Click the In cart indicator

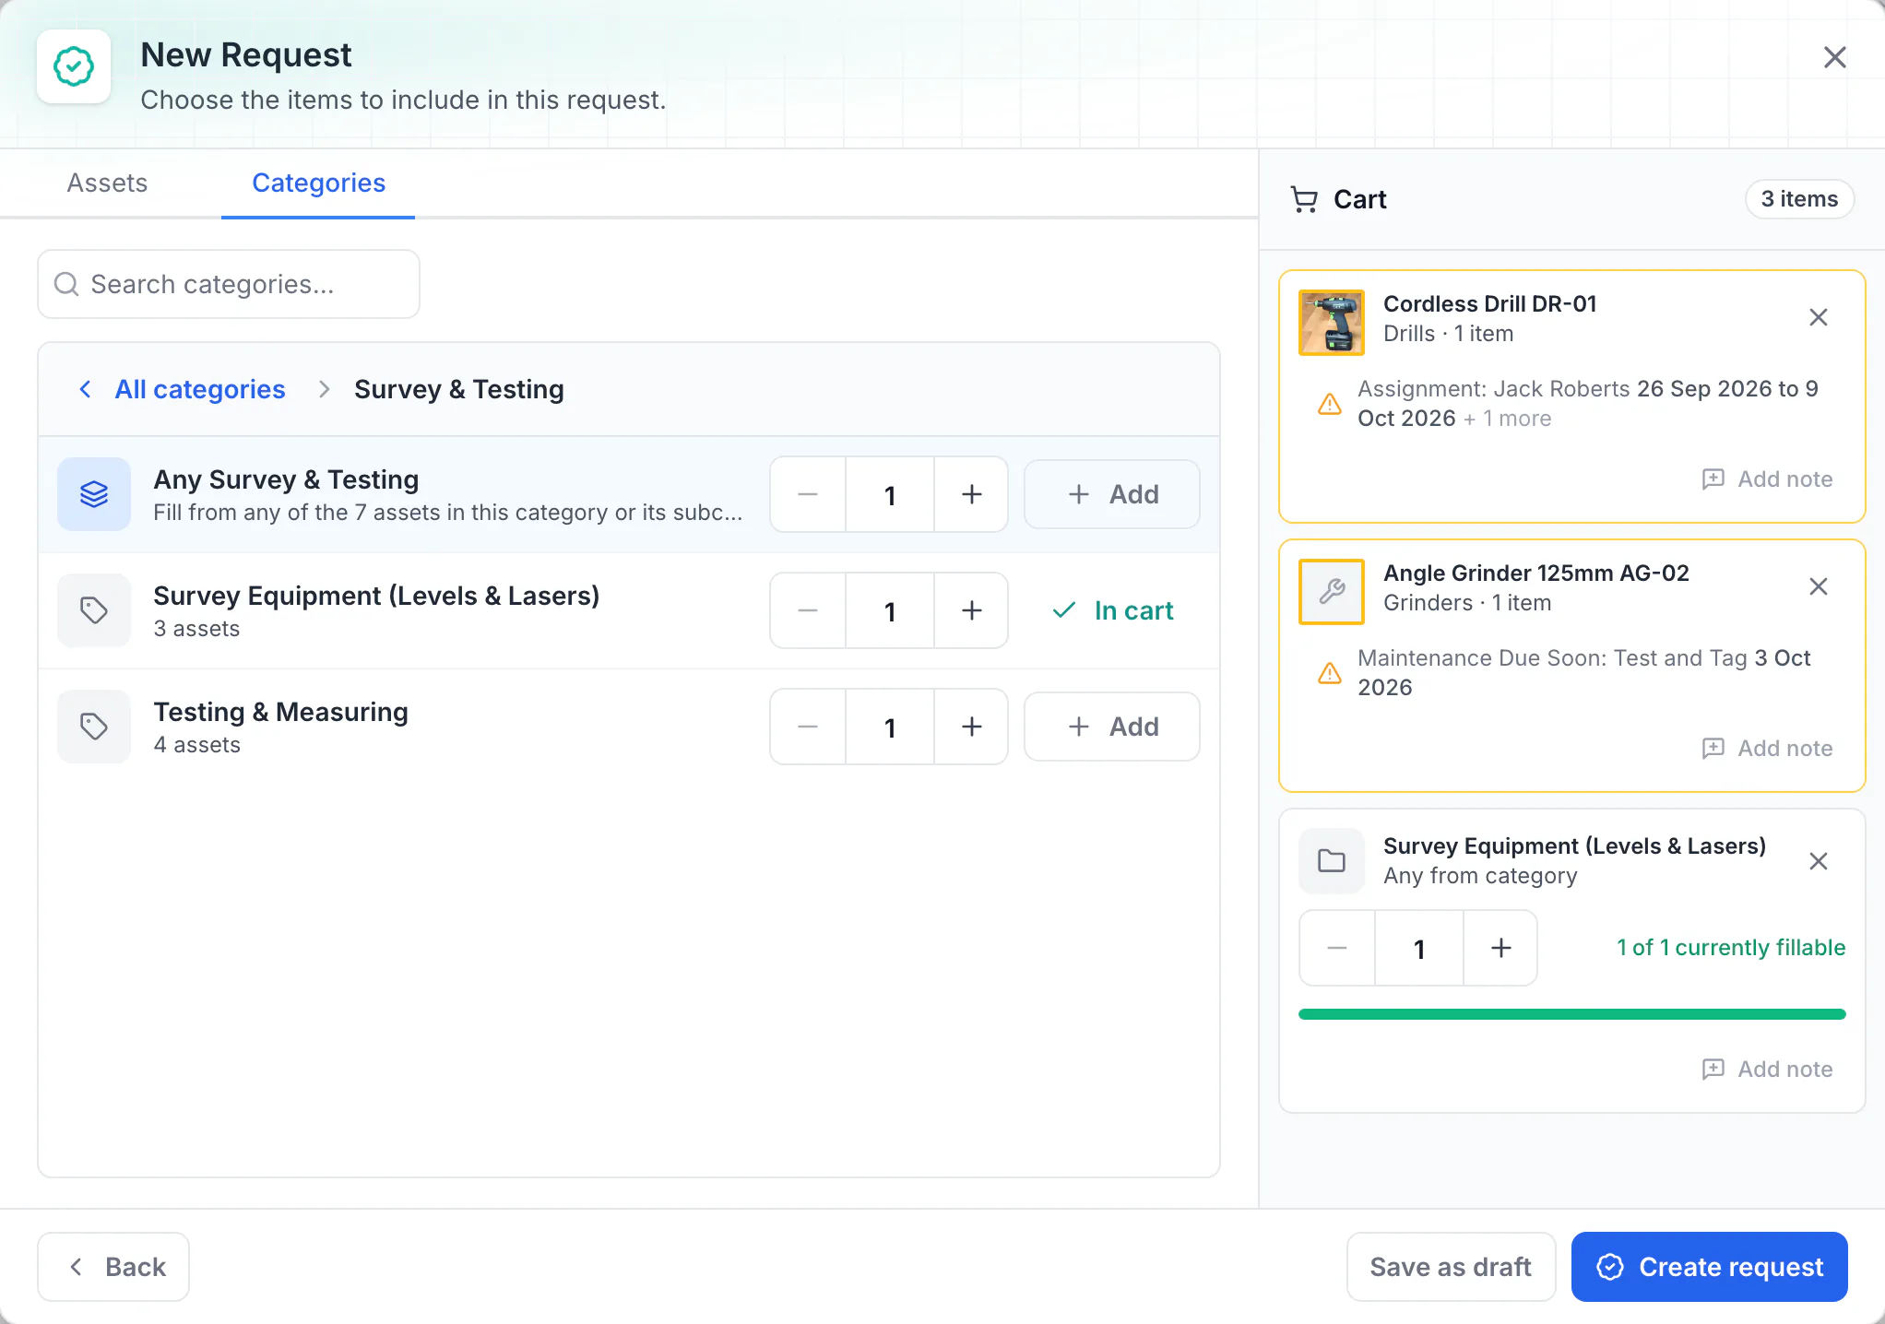pyautogui.click(x=1112, y=610)
